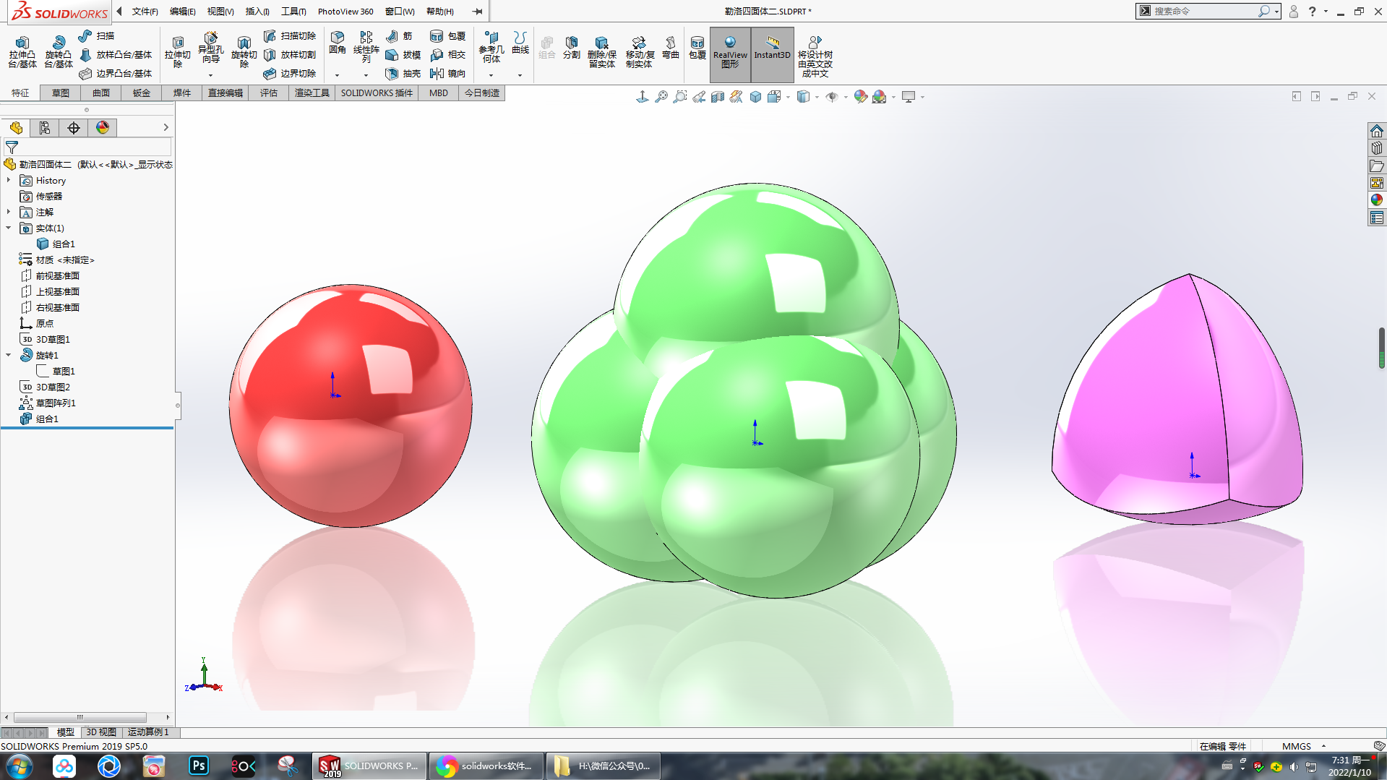Screen dimensions: 1387x780
Task: Select the 旋转凸台/基体 revolve boss tool
Action: (59, 52)
